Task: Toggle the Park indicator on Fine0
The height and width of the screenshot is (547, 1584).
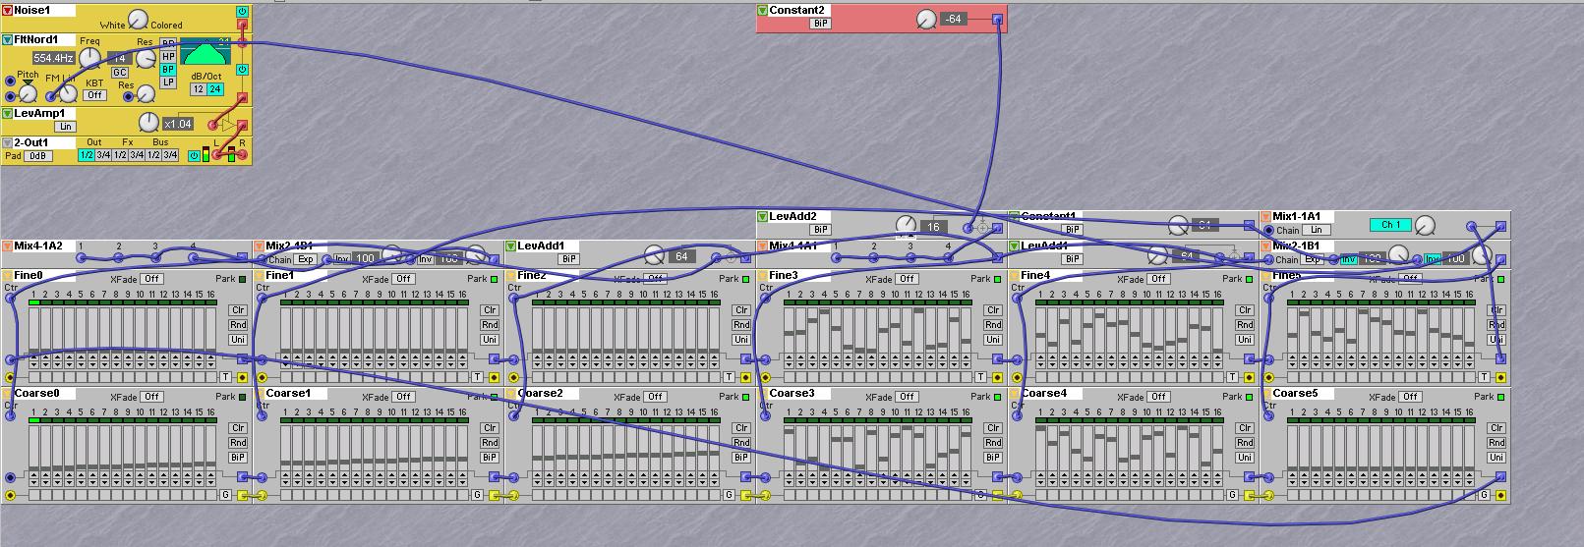Action: pyautogui.click(x=243, y=279)
